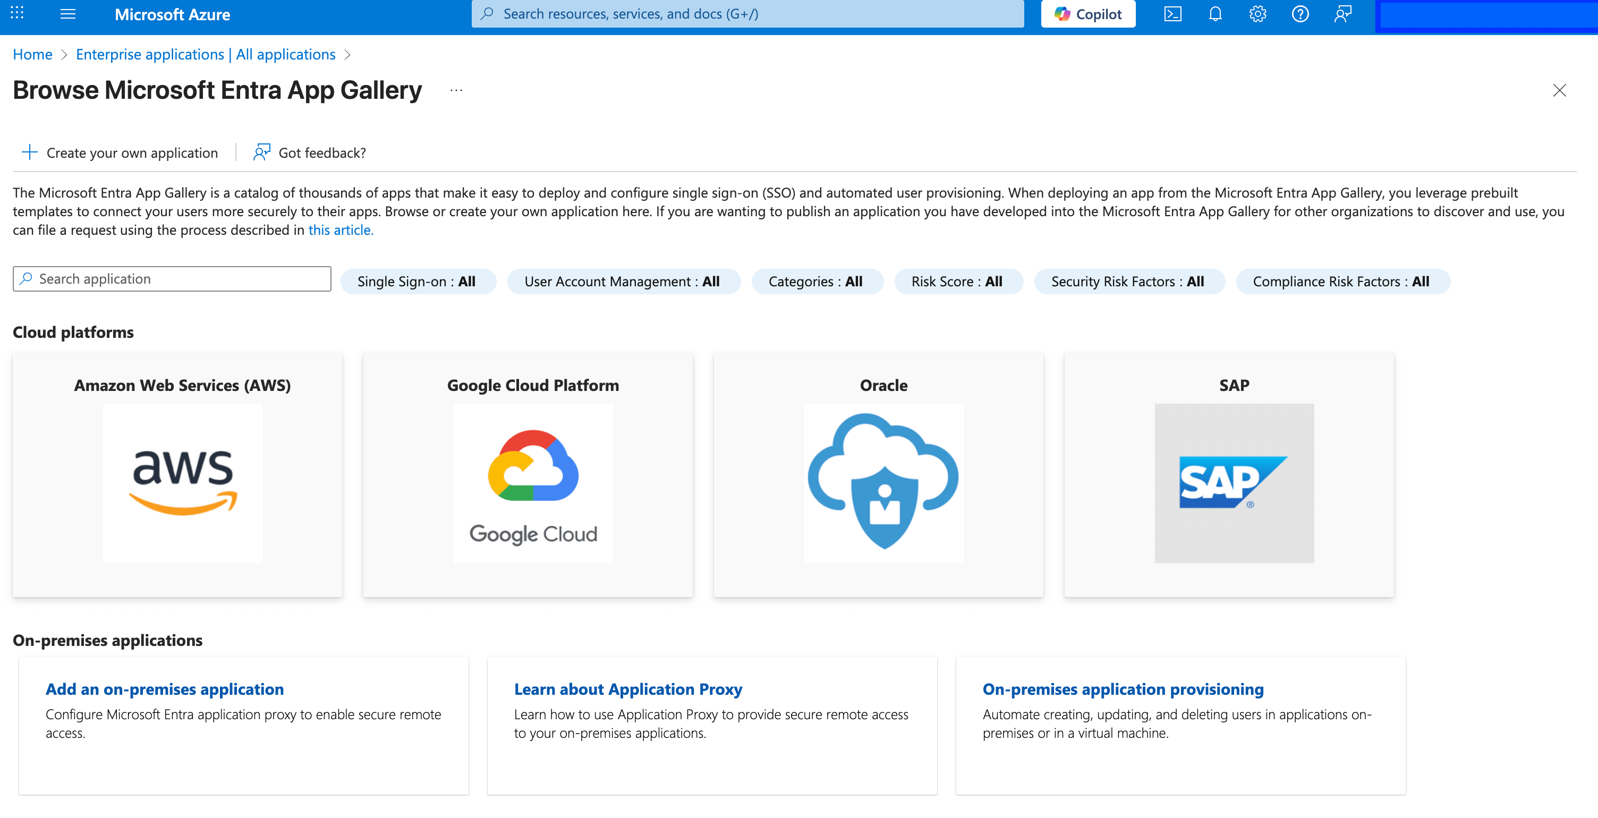Click the Copilot button
1598x818 pixels.
tap(1087, 14)
